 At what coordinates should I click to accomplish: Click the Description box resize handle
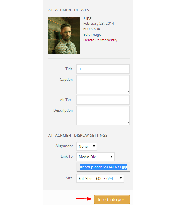[128, 123]
